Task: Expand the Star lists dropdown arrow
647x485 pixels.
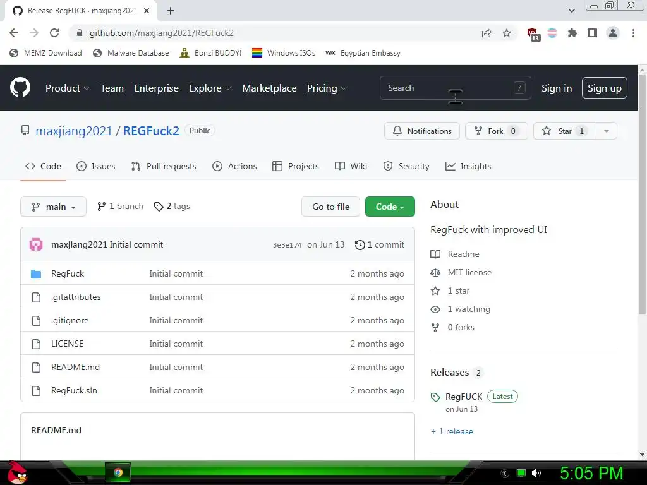Action: (607, 131)
